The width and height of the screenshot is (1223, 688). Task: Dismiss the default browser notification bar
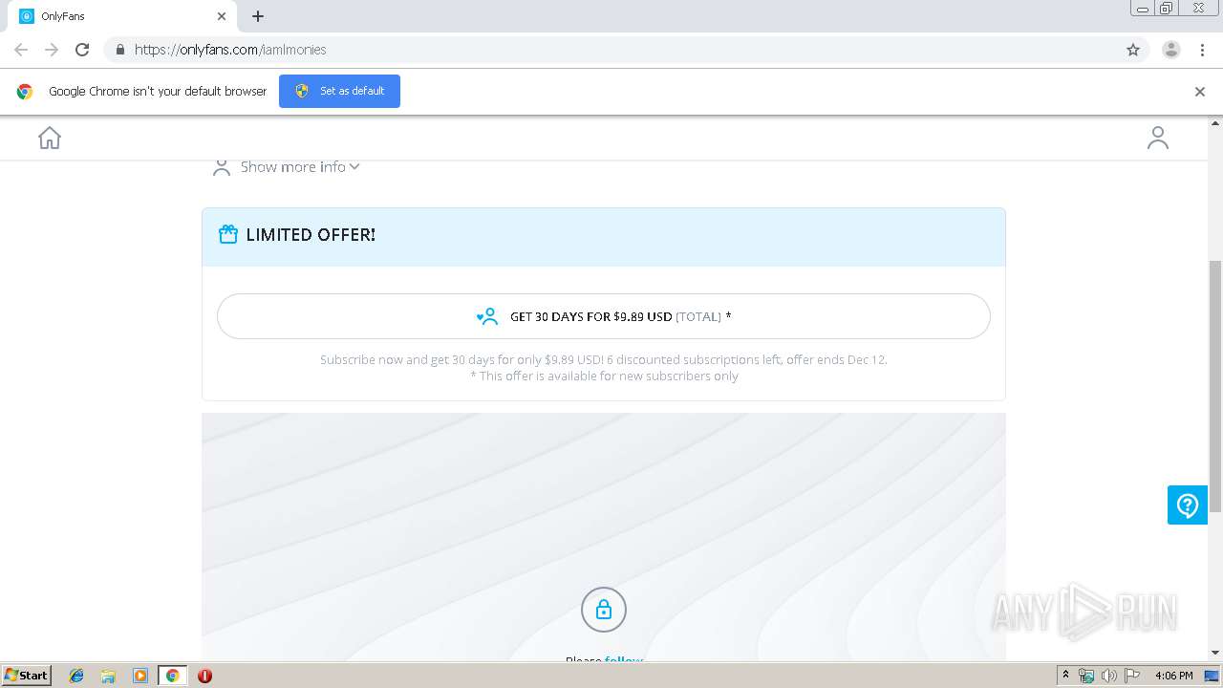[1200, 92]
